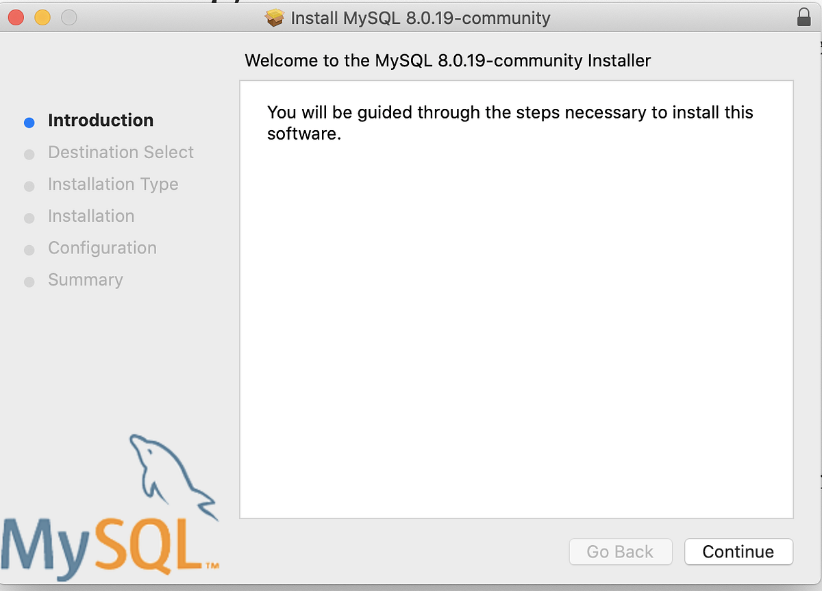
Task: Click the gray dot beside Destination Select
Action: coord(29,154)
